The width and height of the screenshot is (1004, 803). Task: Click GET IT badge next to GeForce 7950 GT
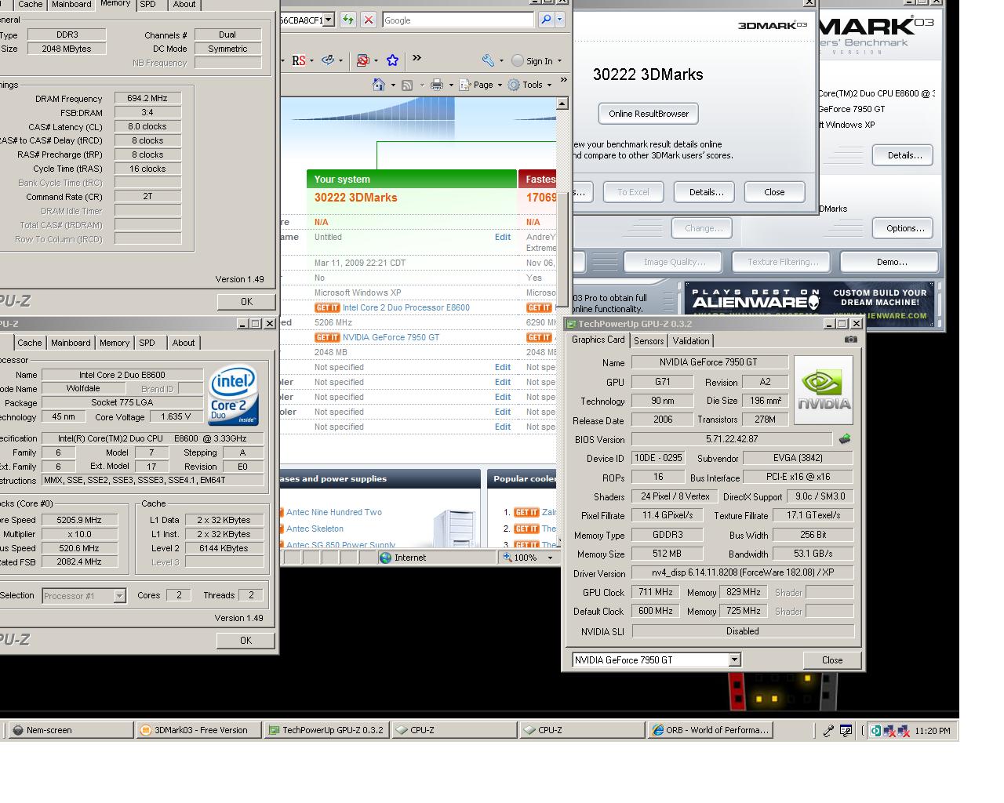tap(327, 337)
